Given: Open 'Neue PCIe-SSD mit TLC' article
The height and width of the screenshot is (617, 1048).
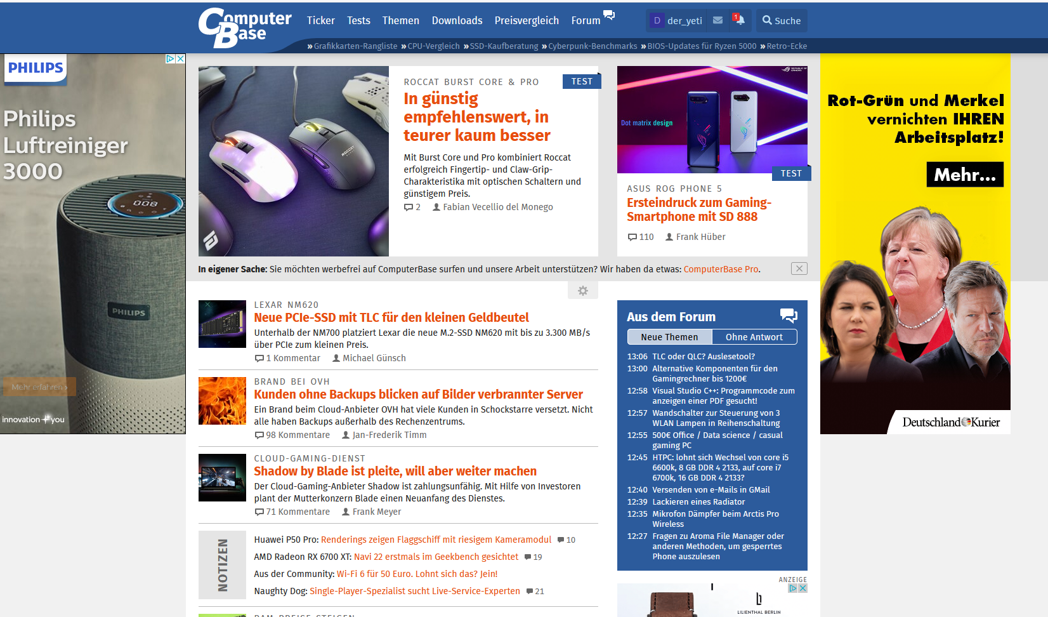Looking at the screenshot, I should click(391, 317).
